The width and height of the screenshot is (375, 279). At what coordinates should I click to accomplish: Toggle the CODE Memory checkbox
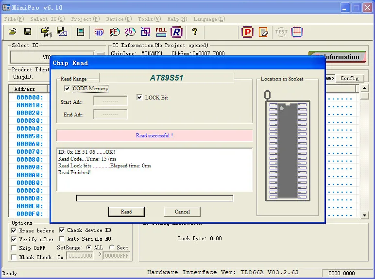pyautogui.click(x=67, y=89)
